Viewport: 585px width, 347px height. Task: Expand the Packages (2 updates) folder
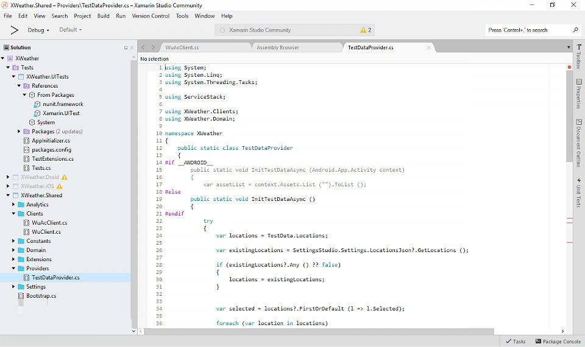19,131
